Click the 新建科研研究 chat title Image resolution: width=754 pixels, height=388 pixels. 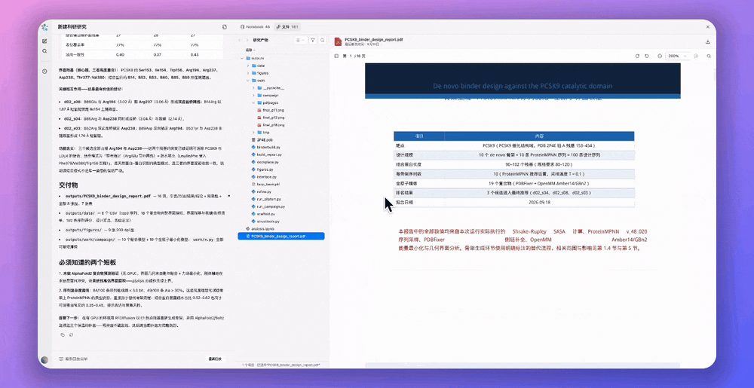(72, 27)
